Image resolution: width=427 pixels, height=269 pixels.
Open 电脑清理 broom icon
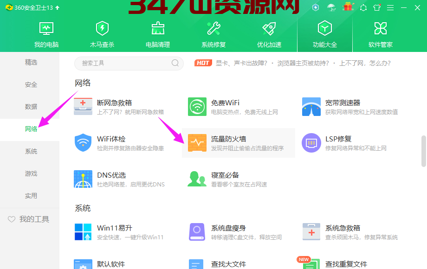[158, 28]
